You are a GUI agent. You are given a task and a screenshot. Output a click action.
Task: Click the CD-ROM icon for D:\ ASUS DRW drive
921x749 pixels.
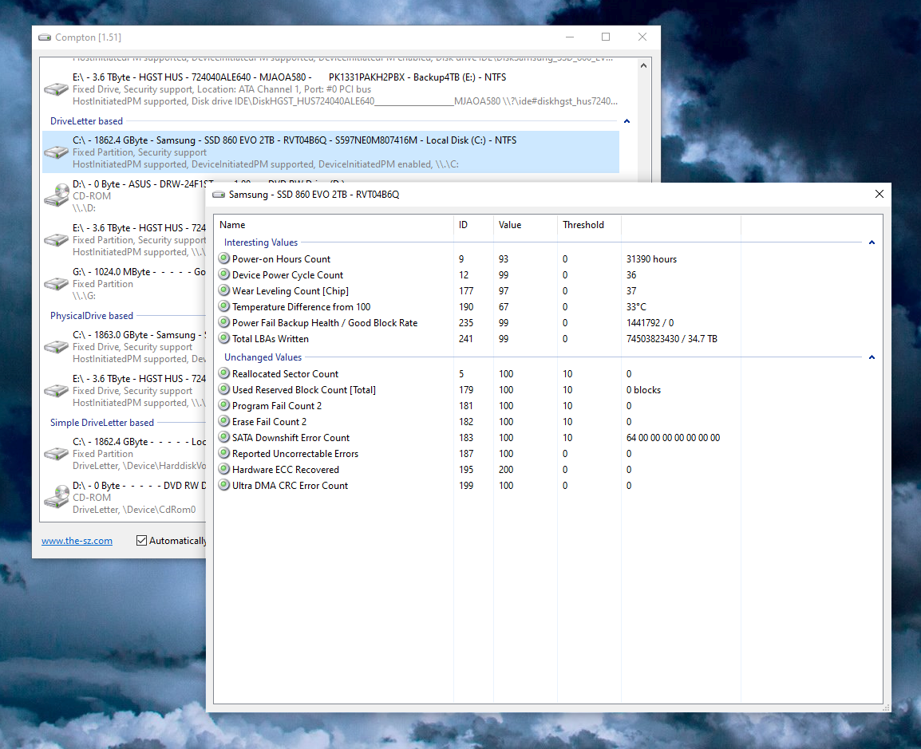click(x=57, y=195)
